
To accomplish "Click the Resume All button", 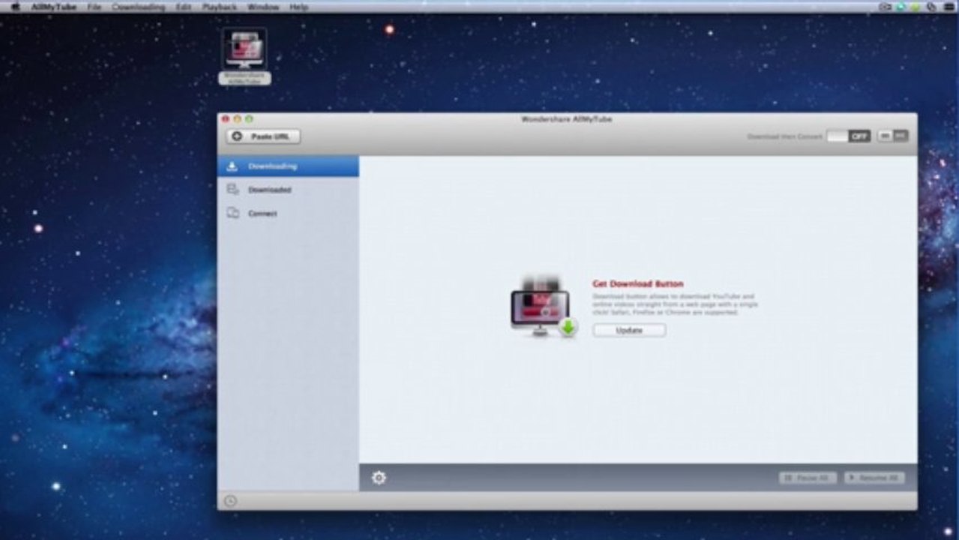I will click(874, 478).
